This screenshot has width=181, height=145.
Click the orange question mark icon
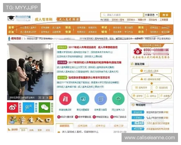[x=141, y=71]
